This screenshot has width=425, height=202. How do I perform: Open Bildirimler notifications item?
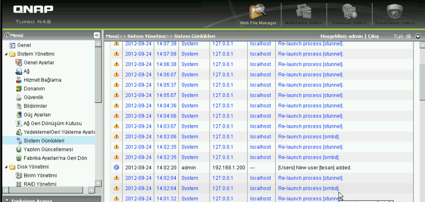pos(35,106)
